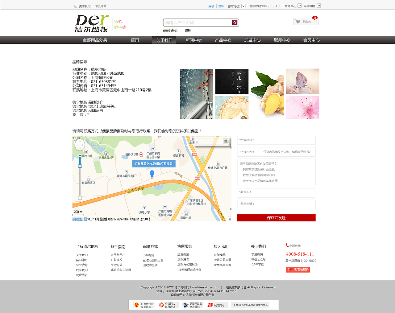Click the map overview corner arrow icon
The height and width of the screenshot is (313, 395).
(x=230, y=219)
